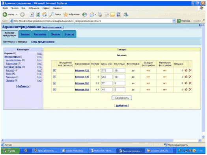This screenshot has width=207, height=155.
Task: Open the Сервис menu
Action: 46,8
